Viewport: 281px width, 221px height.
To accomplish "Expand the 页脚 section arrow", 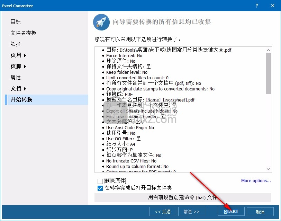I will [25, 67].
